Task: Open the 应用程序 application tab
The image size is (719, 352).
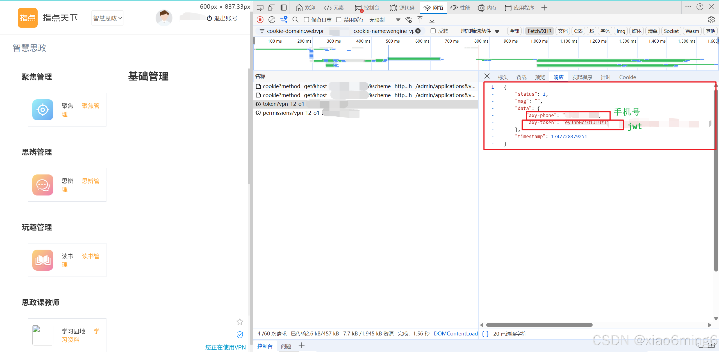Action: click(x=519, y=8)
